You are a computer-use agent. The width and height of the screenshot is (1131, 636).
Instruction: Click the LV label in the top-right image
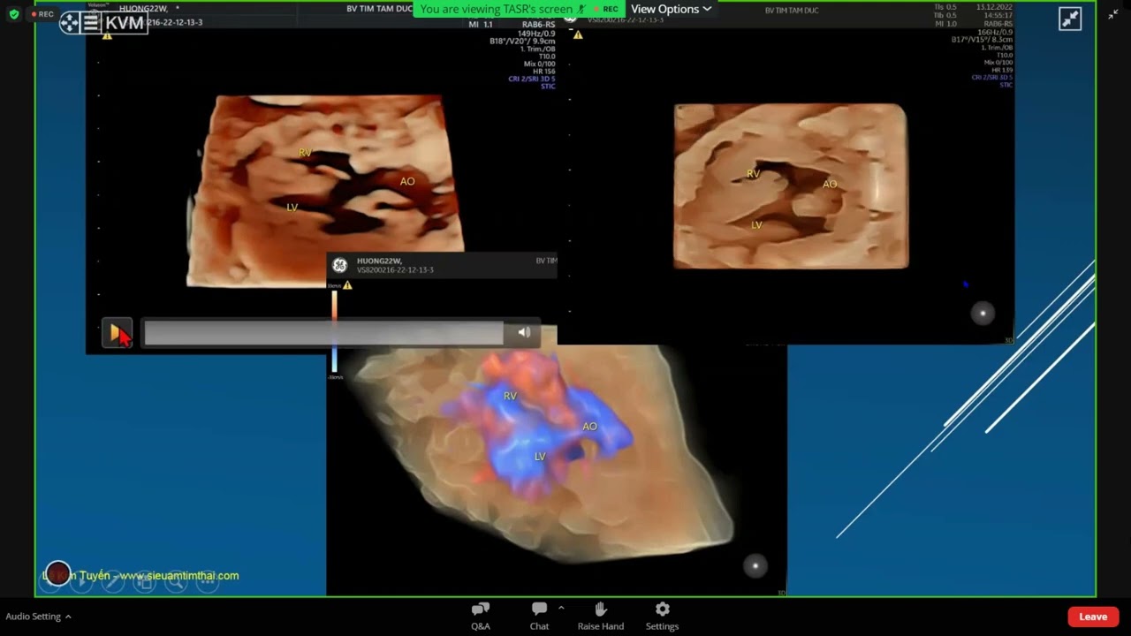[x=756, y=225]
